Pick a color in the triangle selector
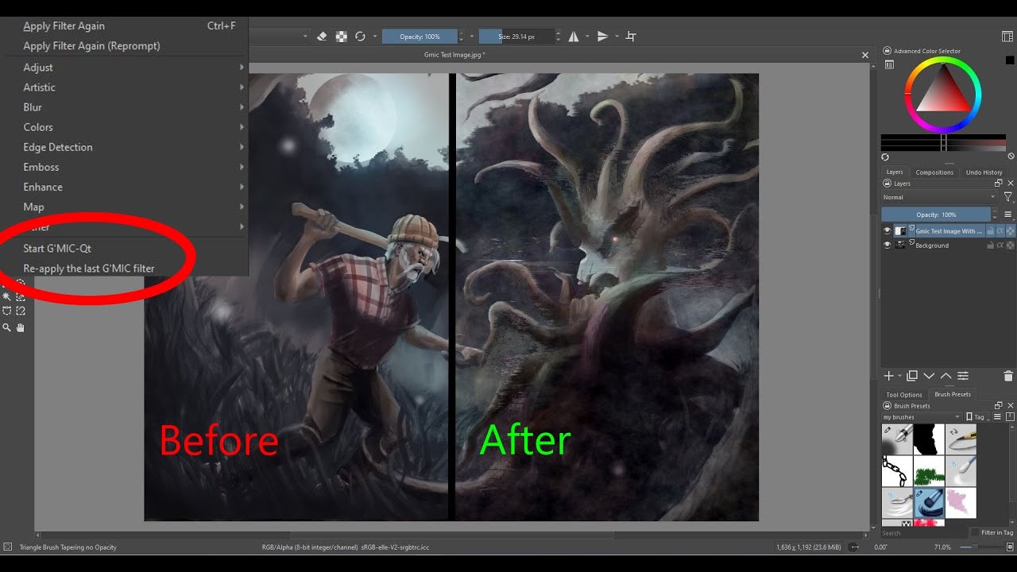This screenshot has height=572, width=1017. click(943, 94)
